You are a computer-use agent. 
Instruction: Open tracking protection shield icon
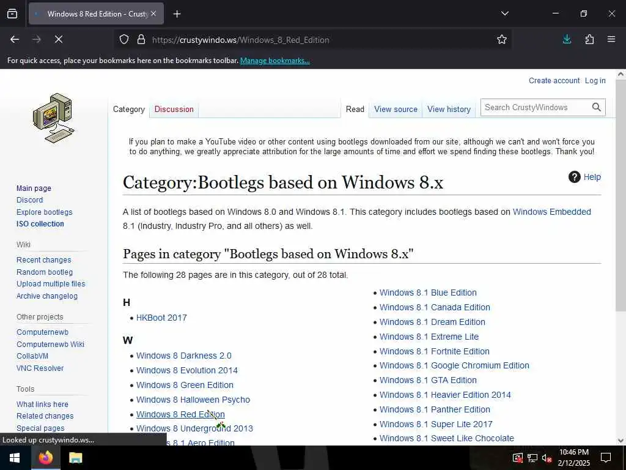[x=124, y=40]
